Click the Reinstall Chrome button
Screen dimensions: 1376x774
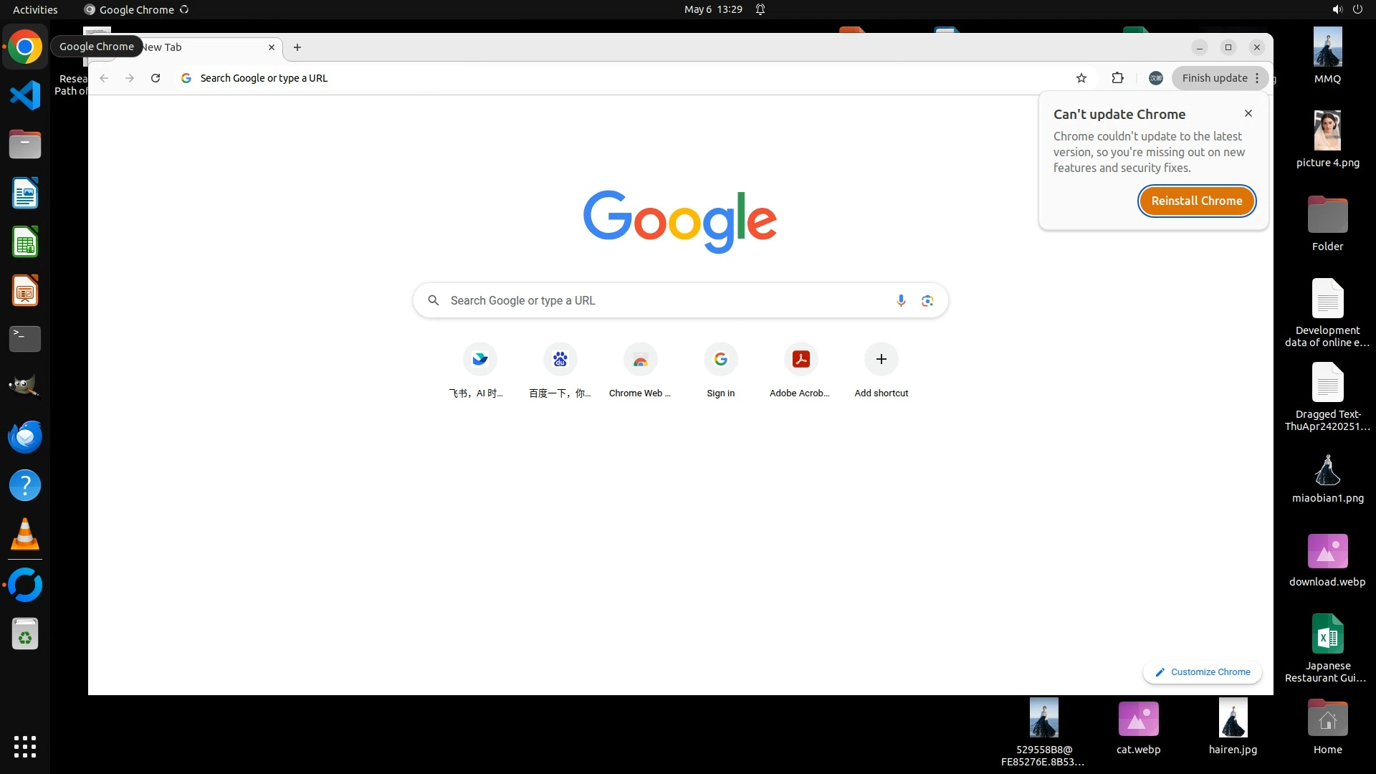click(1196, 201)
